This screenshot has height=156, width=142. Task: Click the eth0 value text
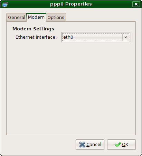[68, 37]
